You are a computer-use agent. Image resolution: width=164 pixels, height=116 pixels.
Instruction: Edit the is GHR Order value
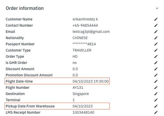click(x=156, y=63)
